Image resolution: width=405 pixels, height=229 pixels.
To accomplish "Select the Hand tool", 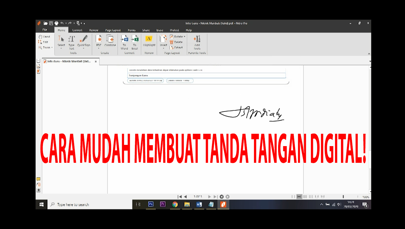I will pos(44,37).
